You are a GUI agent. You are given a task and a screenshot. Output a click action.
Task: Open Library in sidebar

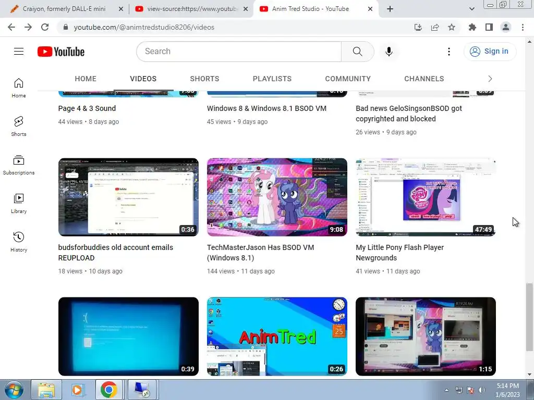coord(19,204)
